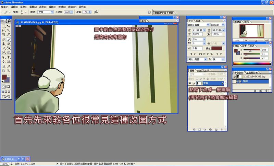Viewport: 274px width, 166px height.
Task: Toggle airbrush mode in options bar
Action: (x=96, y=12)
